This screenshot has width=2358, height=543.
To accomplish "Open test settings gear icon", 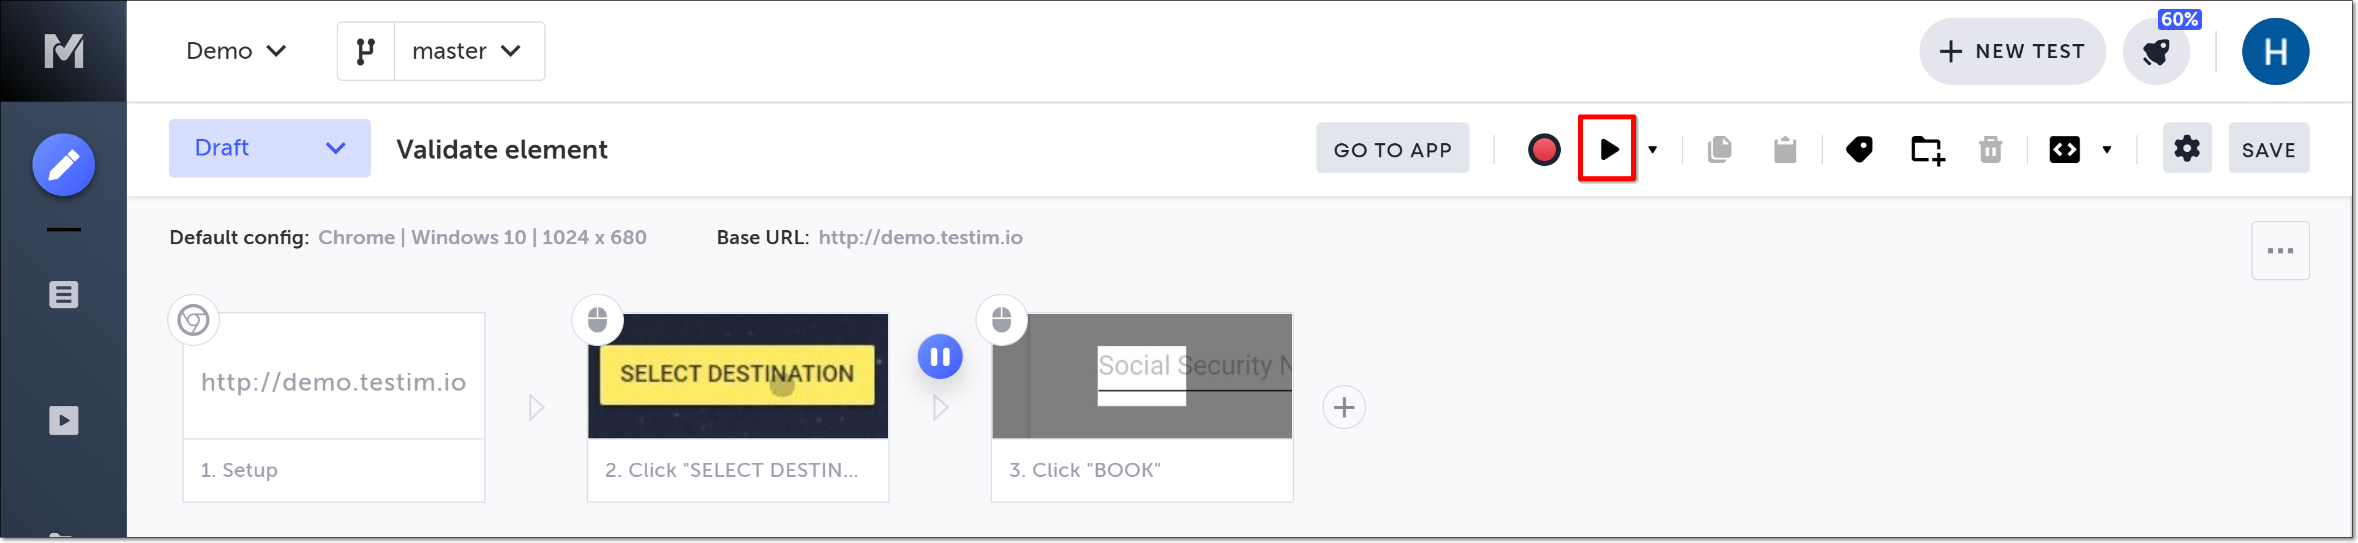I will click(x=2186, y=148).
